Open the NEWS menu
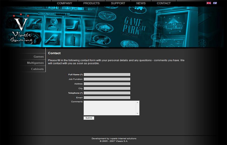 tap(141, 3)
